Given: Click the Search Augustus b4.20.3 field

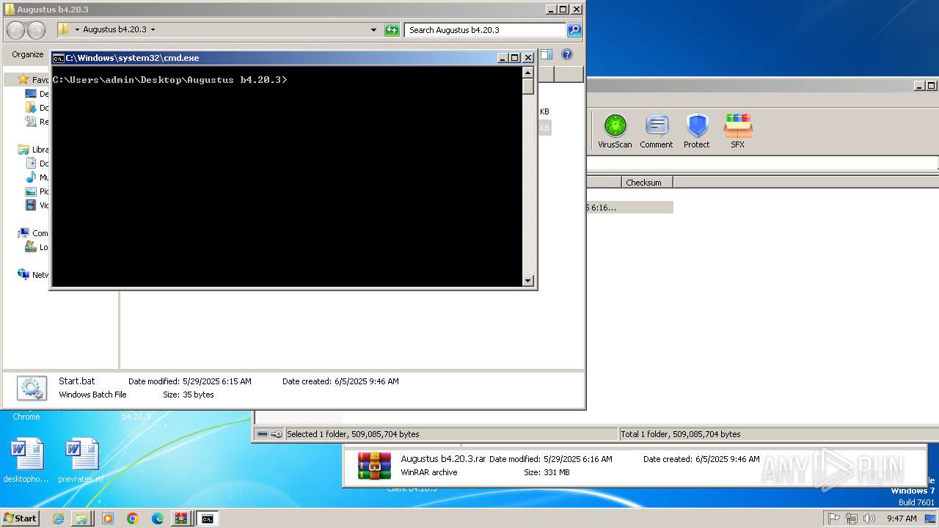Looking at the screenshot, I should (x=485, y=30).
